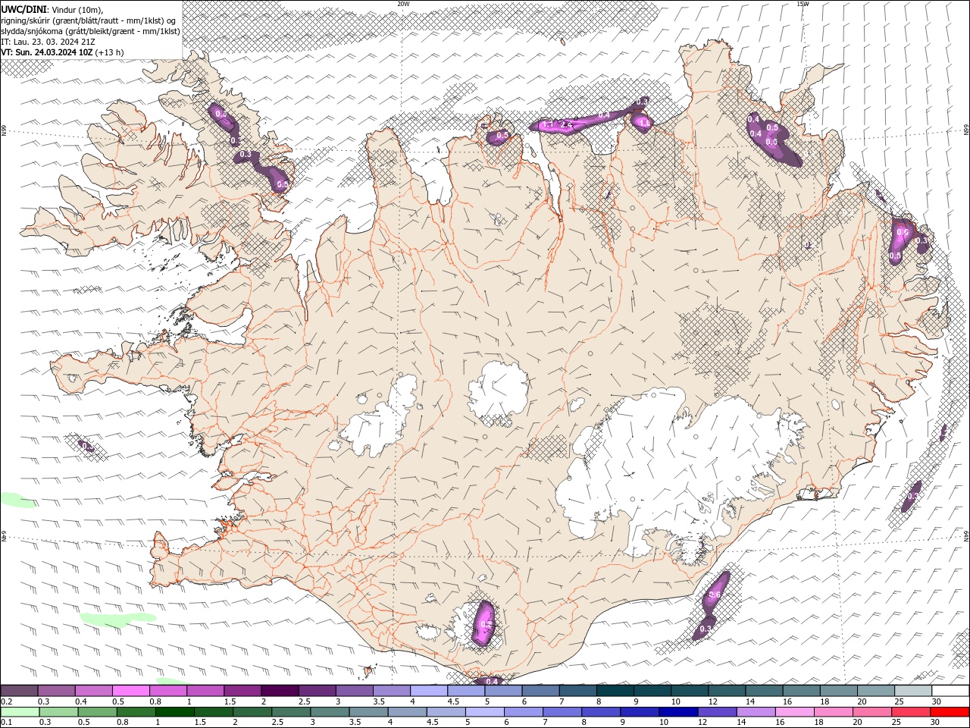Image resolution: width=970 pixels, height=728 pixels.
Task: Click the pale grey 25 swatch, top legend row
Action: (x=912, y=691)
